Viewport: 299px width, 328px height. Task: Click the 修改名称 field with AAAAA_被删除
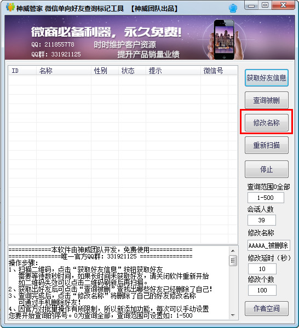coord(269,245)
